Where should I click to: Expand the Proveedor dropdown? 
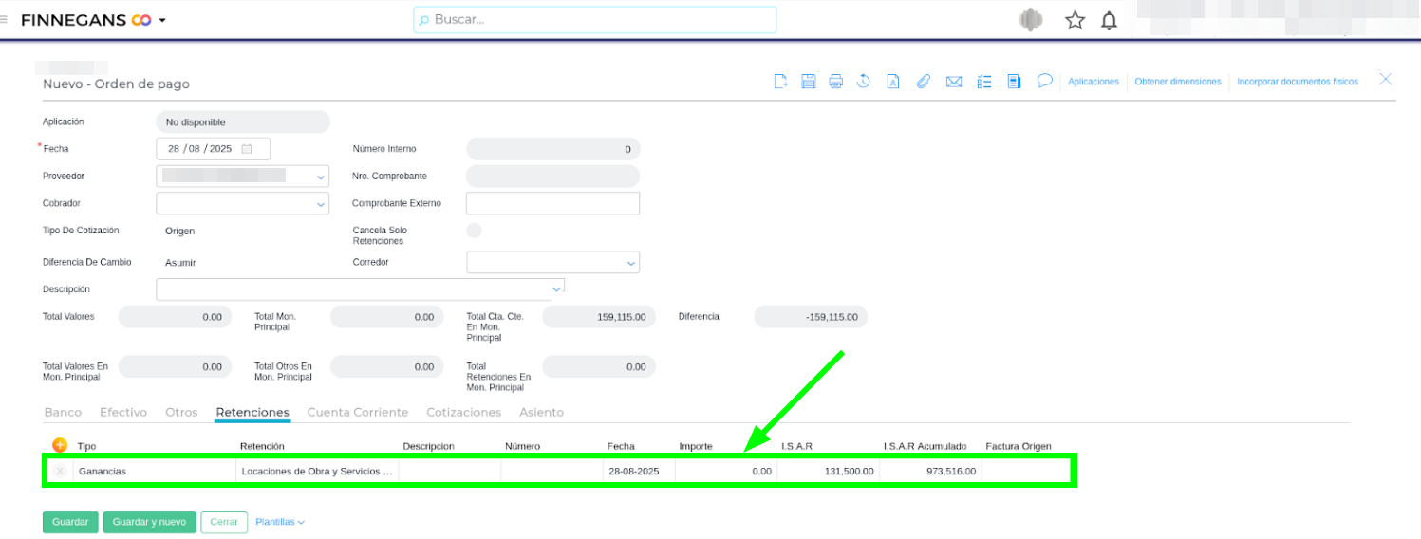[x=320, y=177]
